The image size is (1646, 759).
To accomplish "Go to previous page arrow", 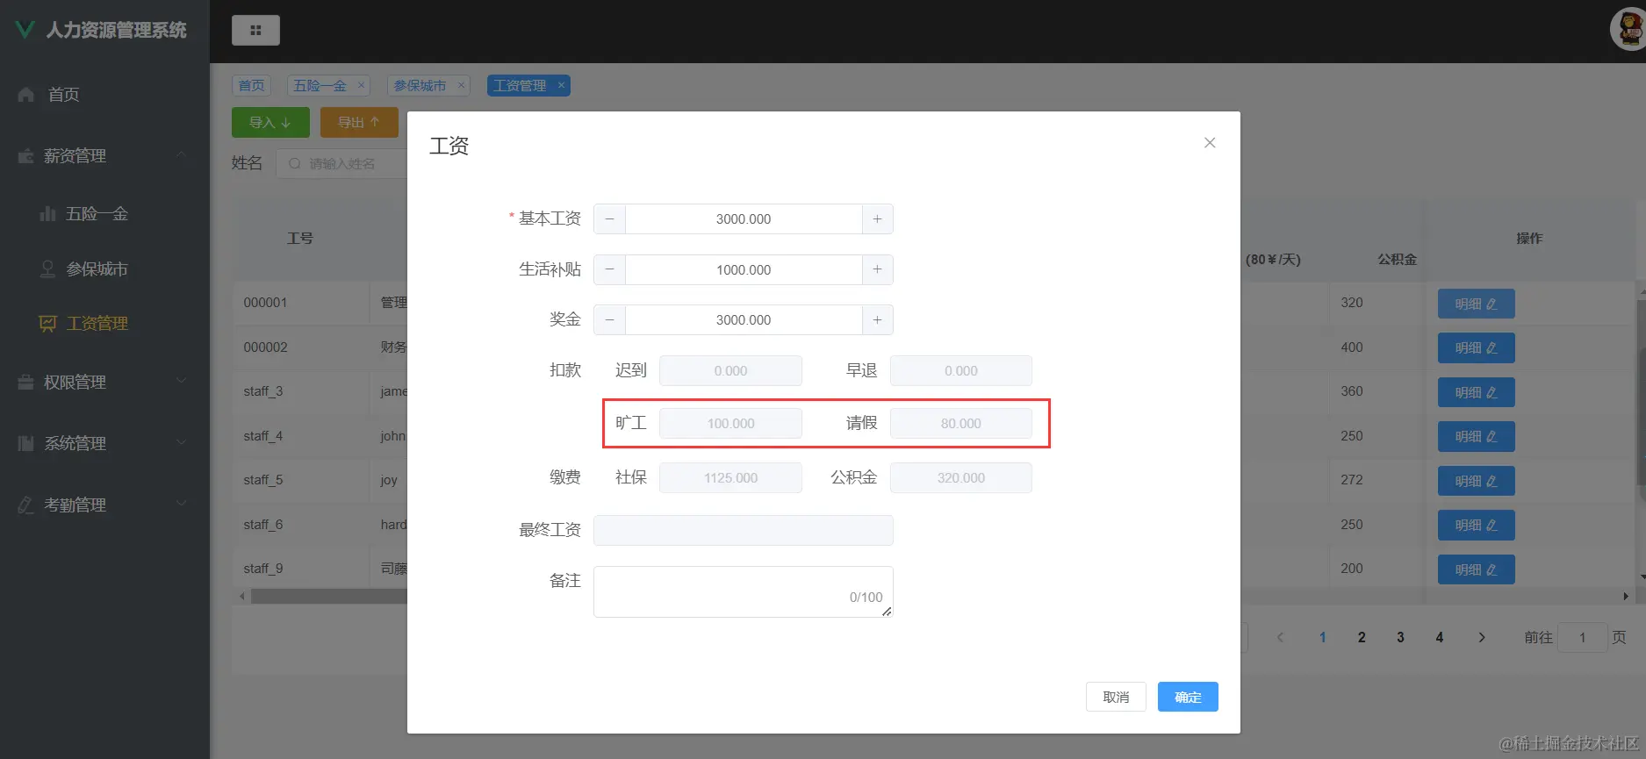I will click(1280, 638).
